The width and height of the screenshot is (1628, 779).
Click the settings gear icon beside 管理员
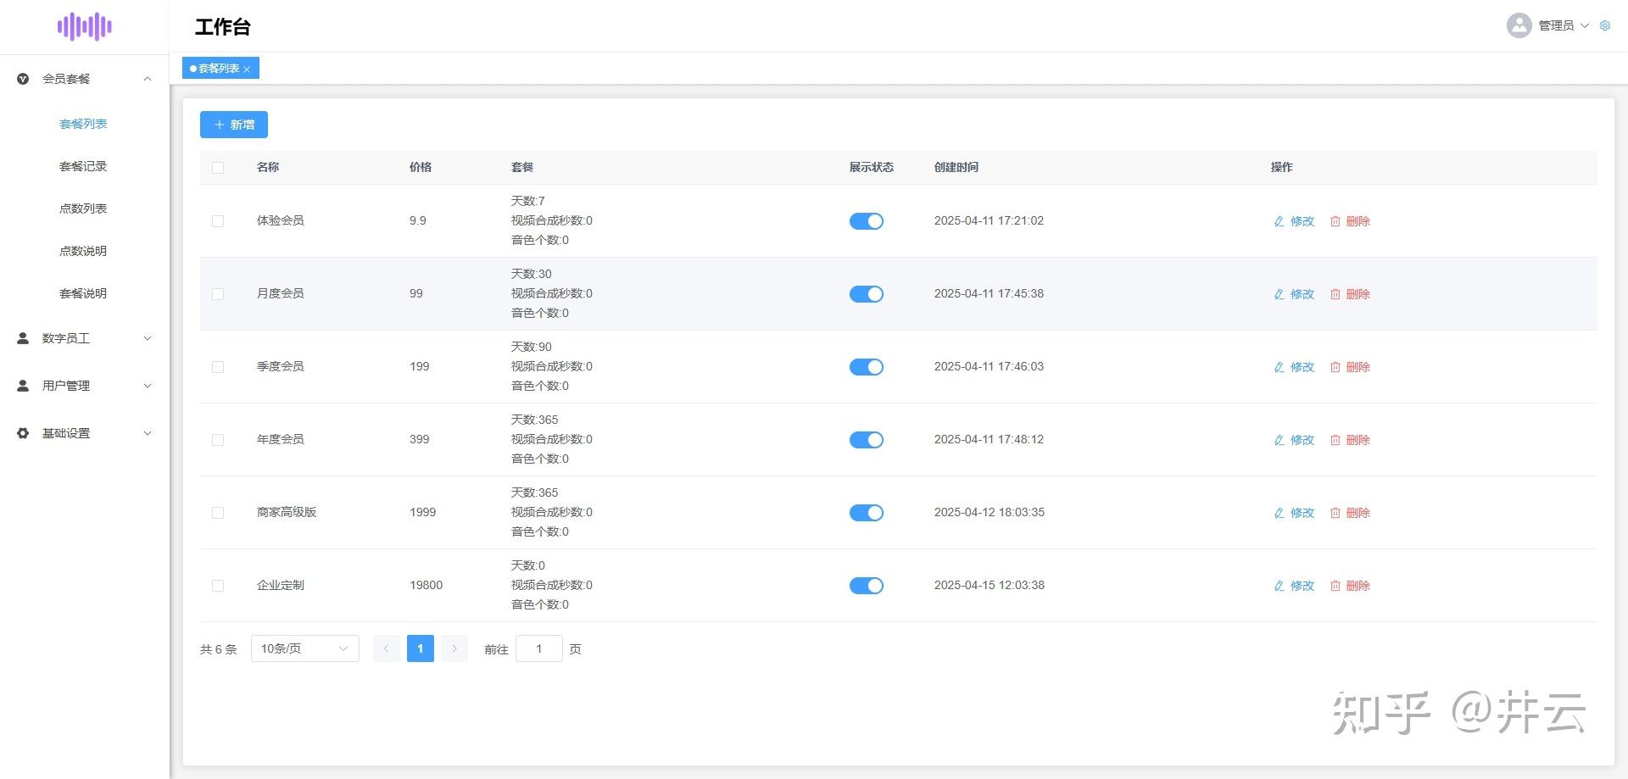(x=1605, y=25)
